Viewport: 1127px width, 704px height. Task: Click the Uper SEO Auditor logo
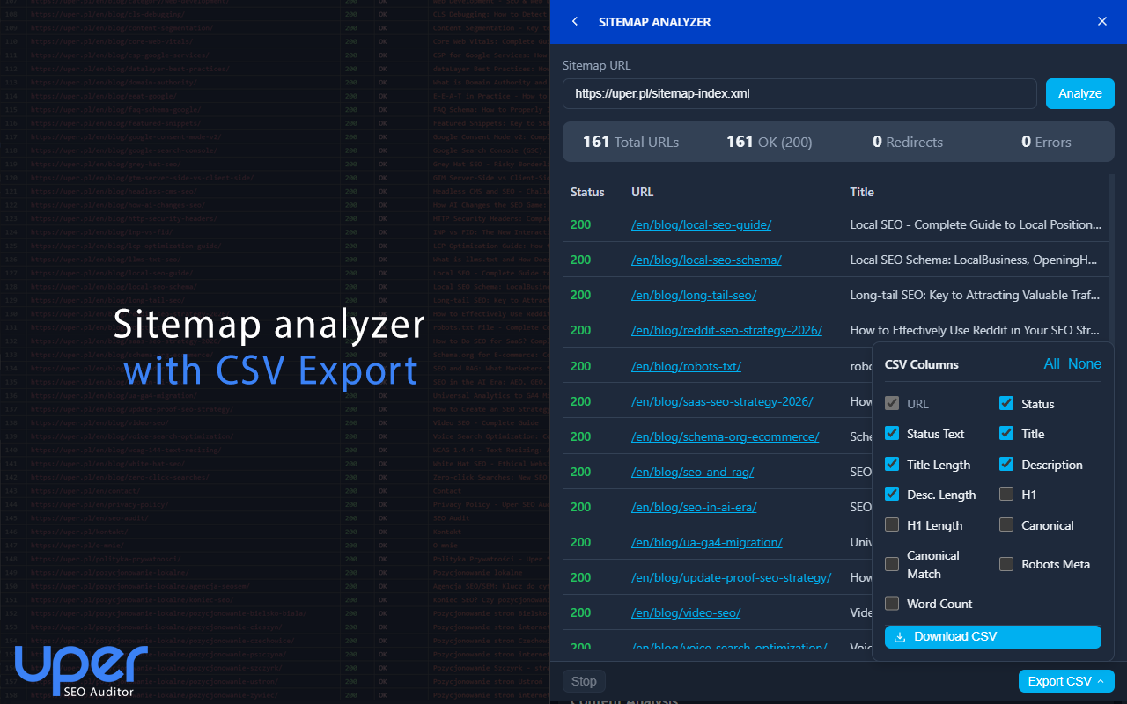[x=79, y=671]
